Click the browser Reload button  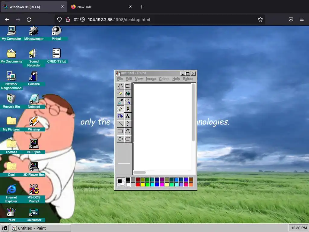29,20
